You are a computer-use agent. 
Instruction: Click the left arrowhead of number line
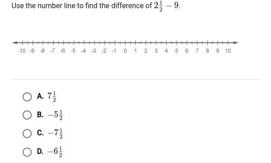coord(15,43)
